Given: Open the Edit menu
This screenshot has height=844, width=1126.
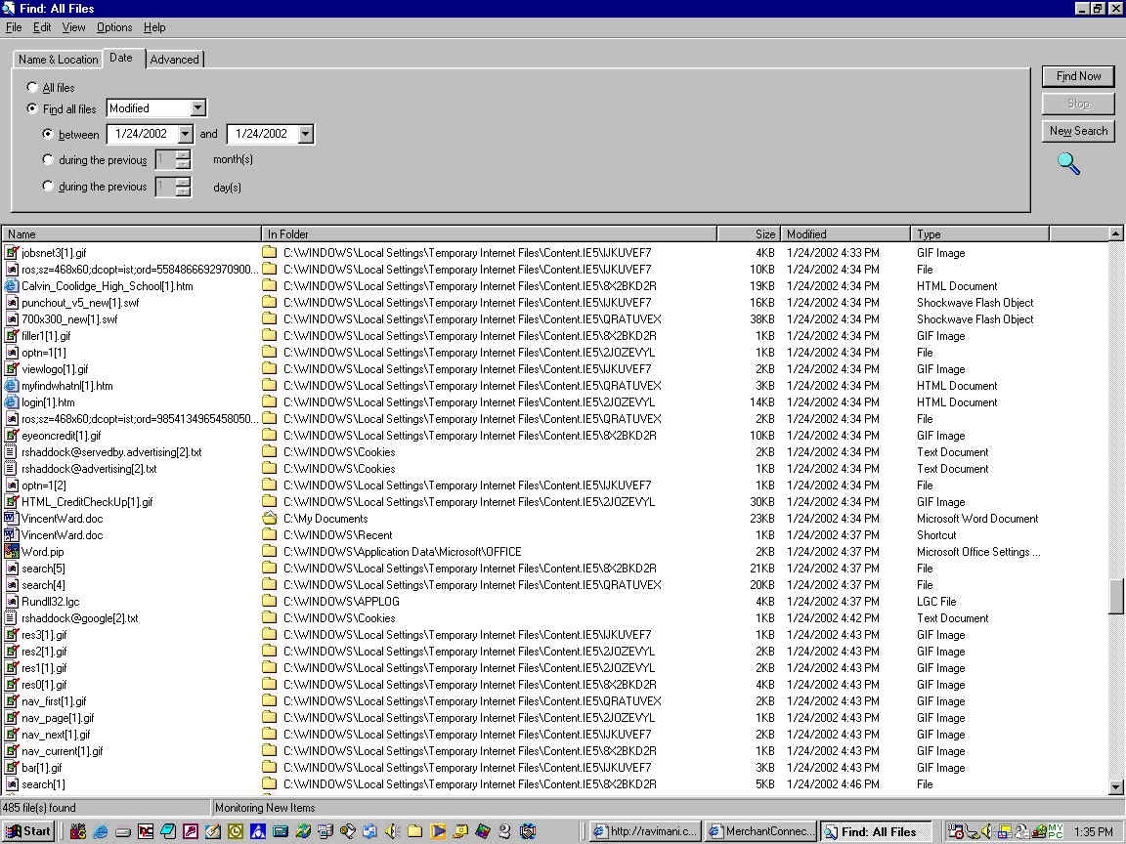Looking at the screenshot, I should coord(42,27).
